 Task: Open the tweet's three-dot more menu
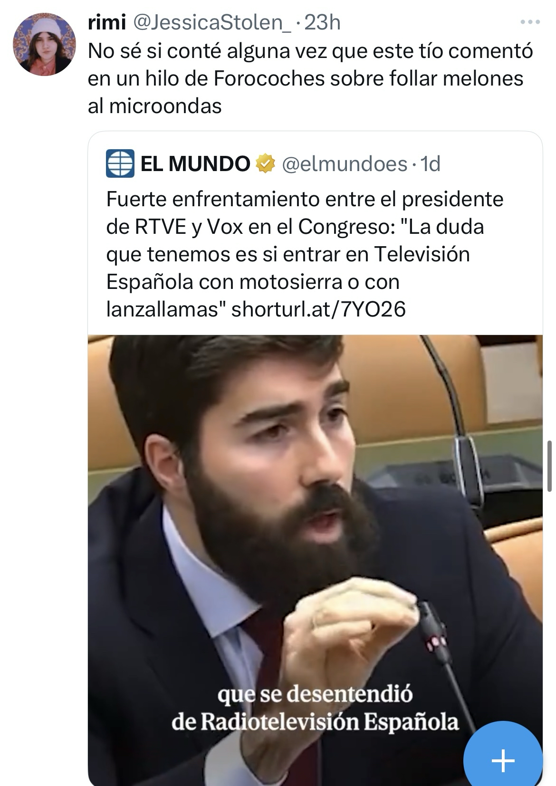tap(530, 22)
